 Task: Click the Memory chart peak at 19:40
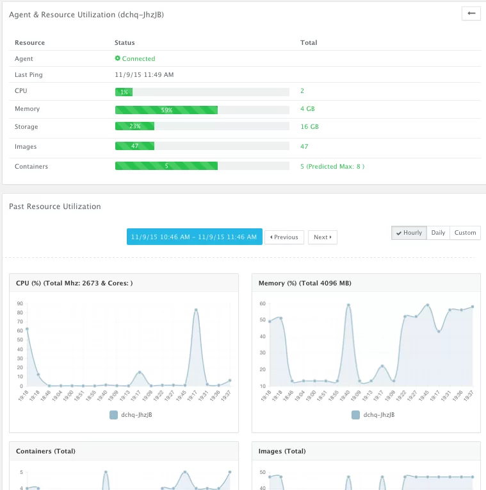348,305
